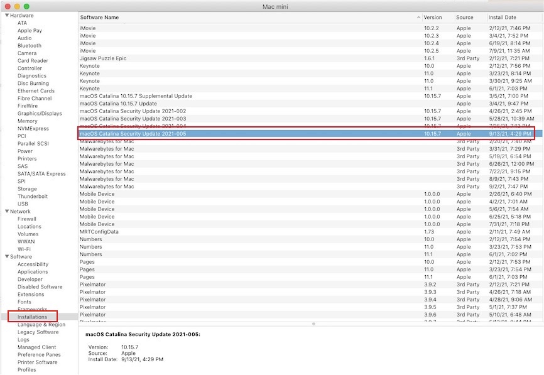
Task: Select Preference Panes item
Action: (x=39, y=354)
